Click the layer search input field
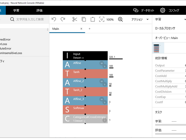 coord(29,19)
